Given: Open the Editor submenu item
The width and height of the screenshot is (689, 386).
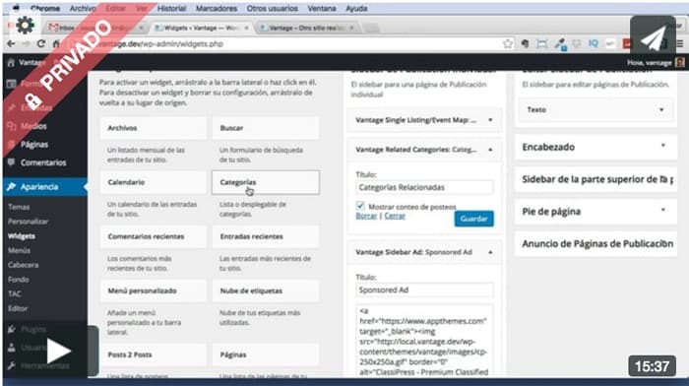Looking at the screenshot, I should coord(18,308).
